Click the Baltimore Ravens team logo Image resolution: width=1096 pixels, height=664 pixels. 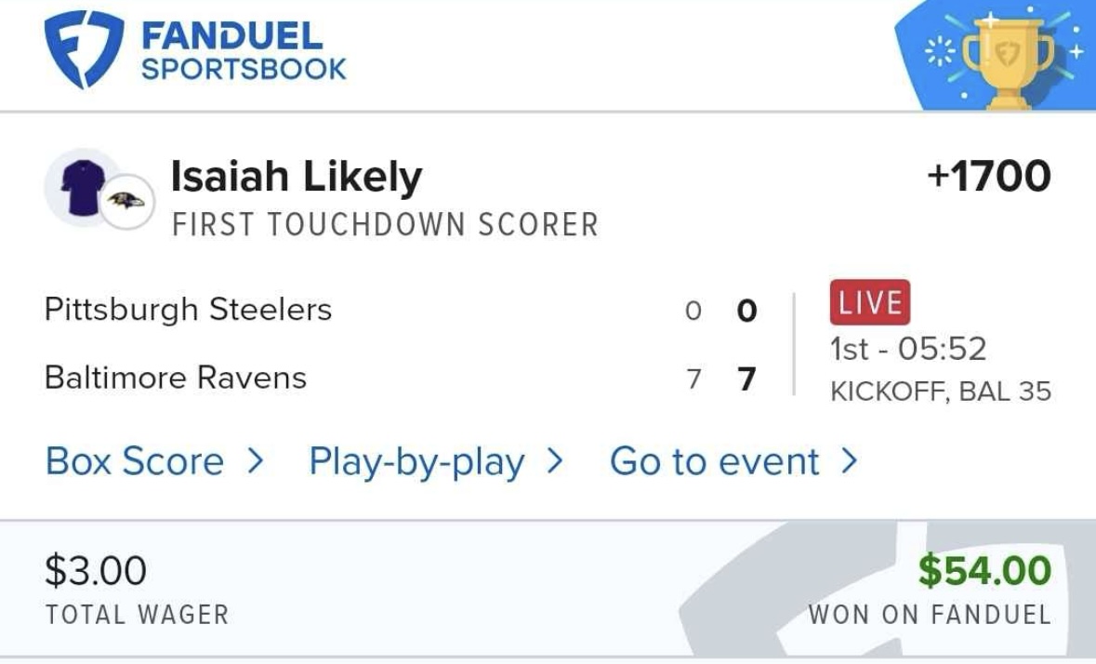[126, 201]
